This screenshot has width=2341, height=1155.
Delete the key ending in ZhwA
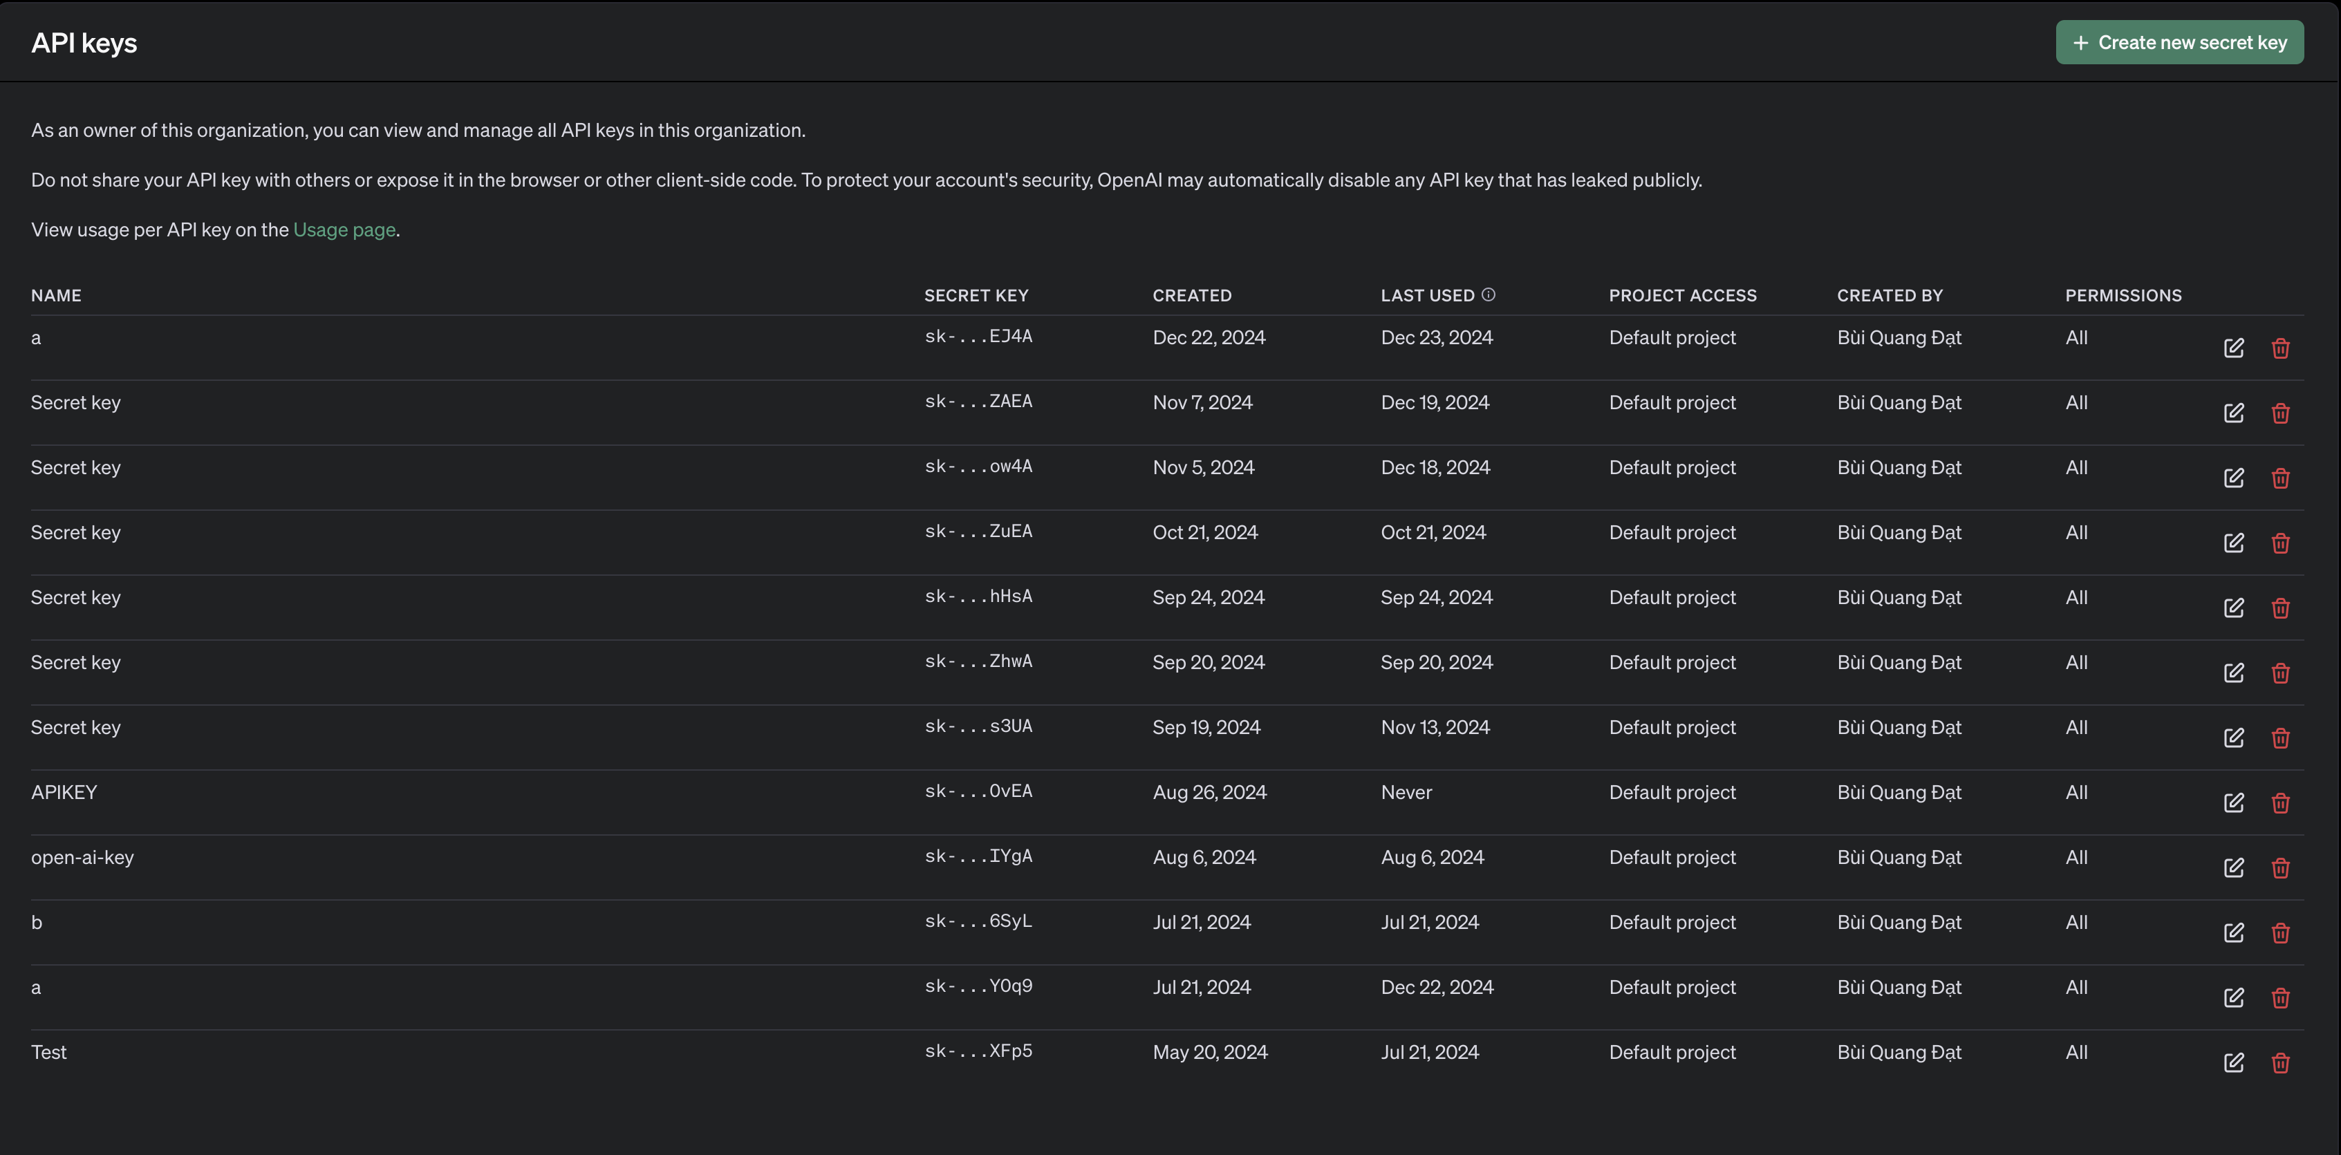tap(2280, 673)
